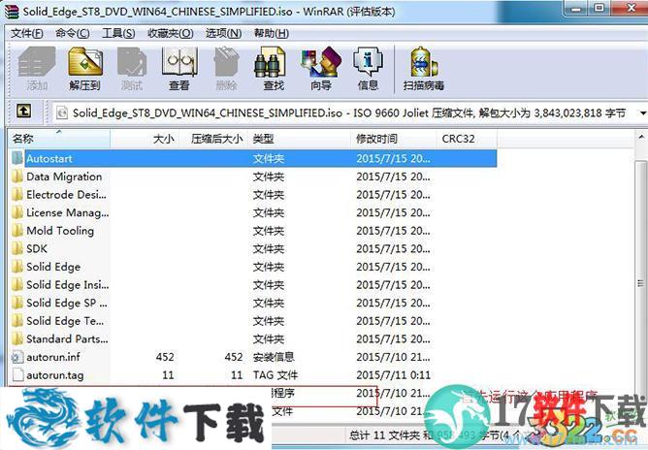Sort by 修改时间 column header

tap(394, 139)
